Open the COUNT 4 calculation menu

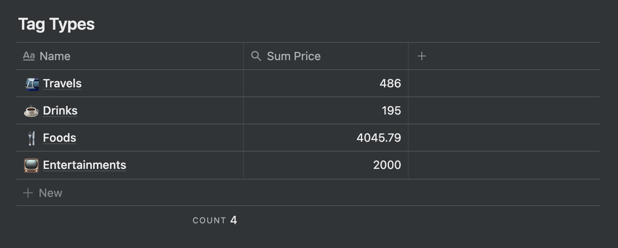pyautogui.click(x=215, y=220)
